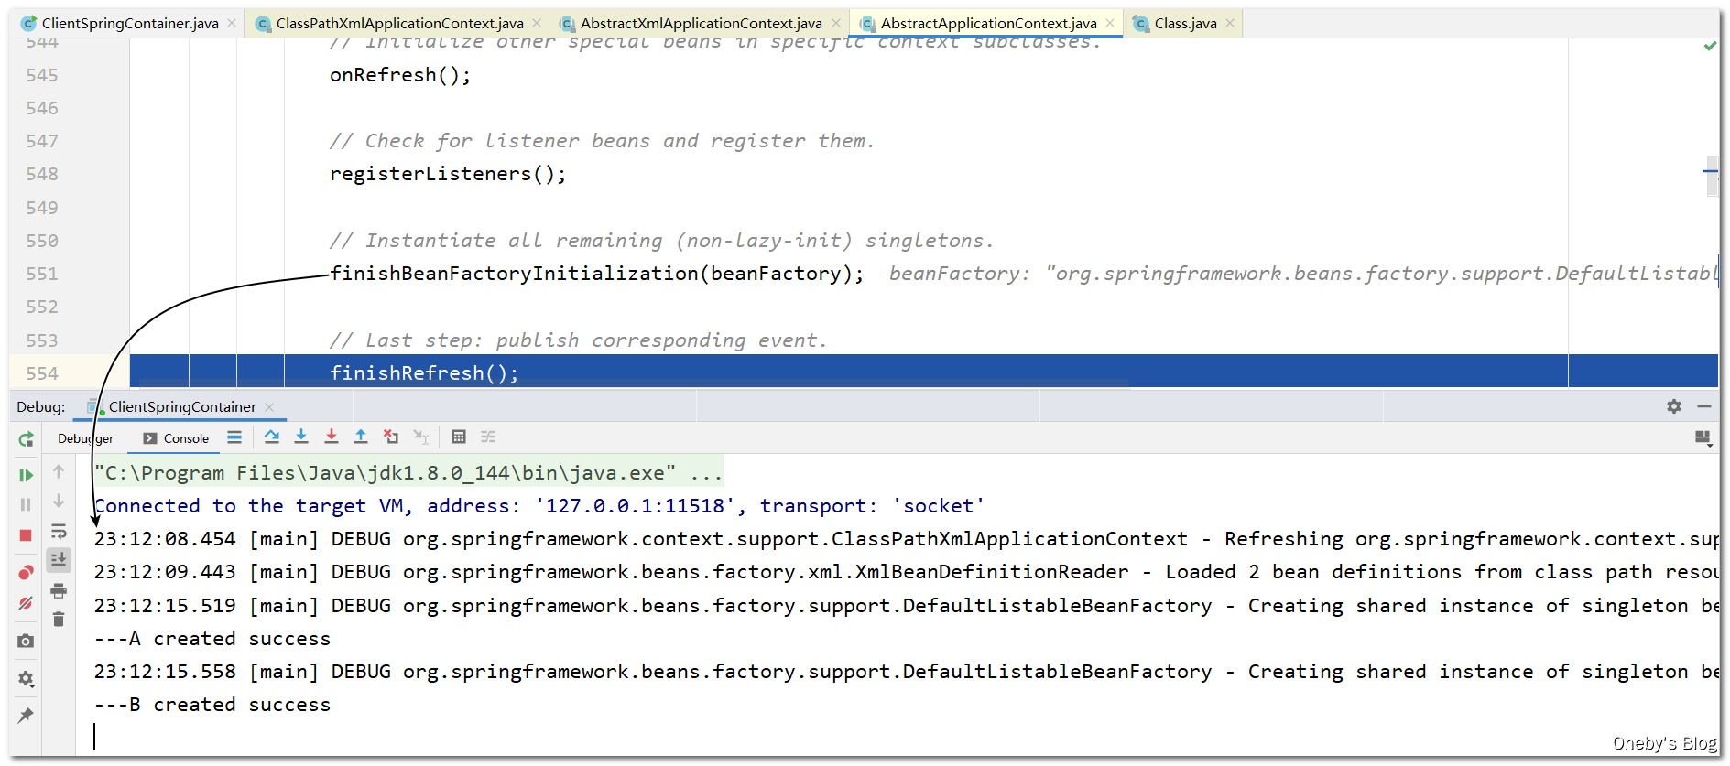Viewport: 1730px width, 766px height.
Task: Click the inline beanFactory debug value hint
Action: (x=1303, y=274)
